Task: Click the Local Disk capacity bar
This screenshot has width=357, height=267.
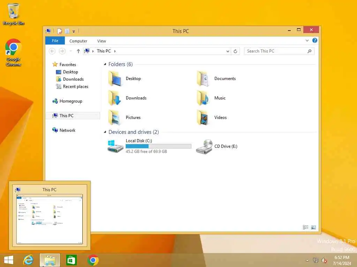Action: pyautogui.click(x=159, y=146)
